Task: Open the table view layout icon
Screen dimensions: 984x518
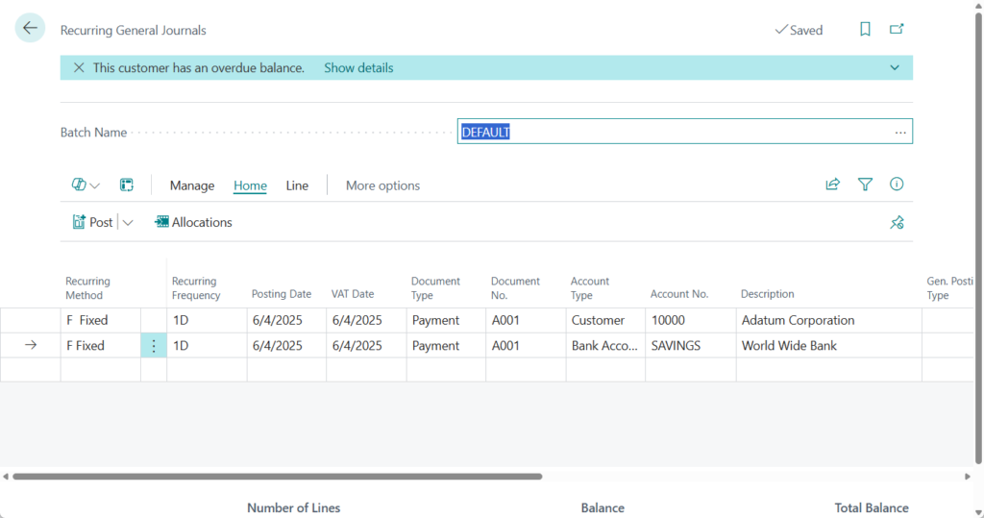Action: tap(127, 185)
